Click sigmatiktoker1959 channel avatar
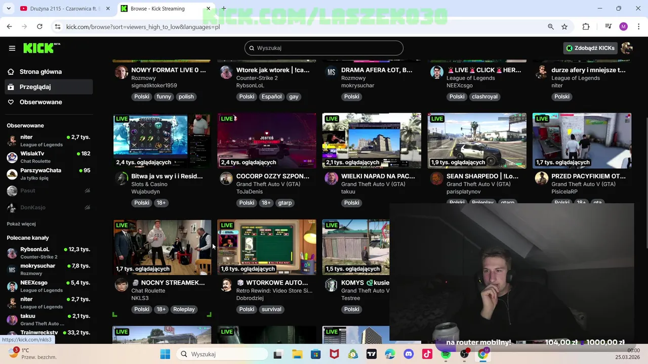 click(121, 72)
